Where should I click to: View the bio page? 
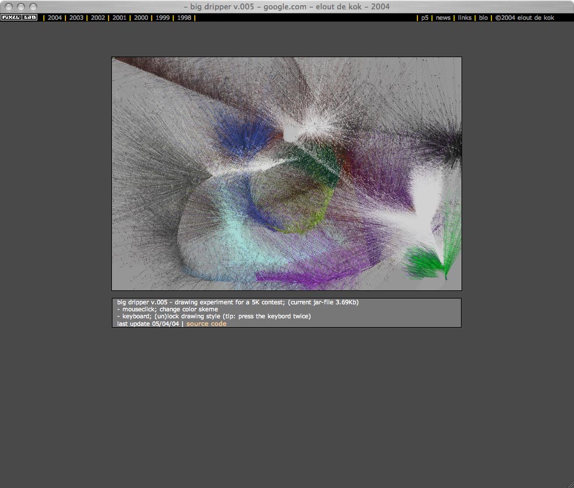coord(483,17)
